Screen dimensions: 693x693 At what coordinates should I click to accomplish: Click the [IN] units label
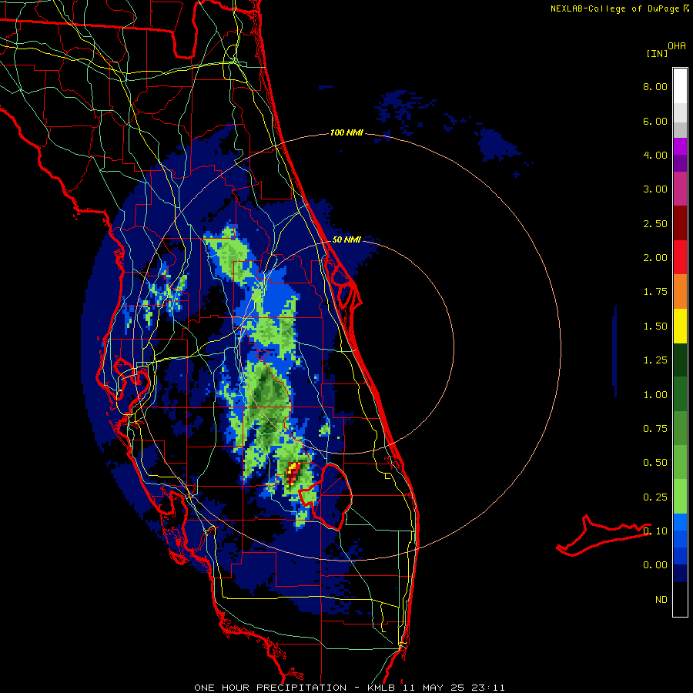657,53
